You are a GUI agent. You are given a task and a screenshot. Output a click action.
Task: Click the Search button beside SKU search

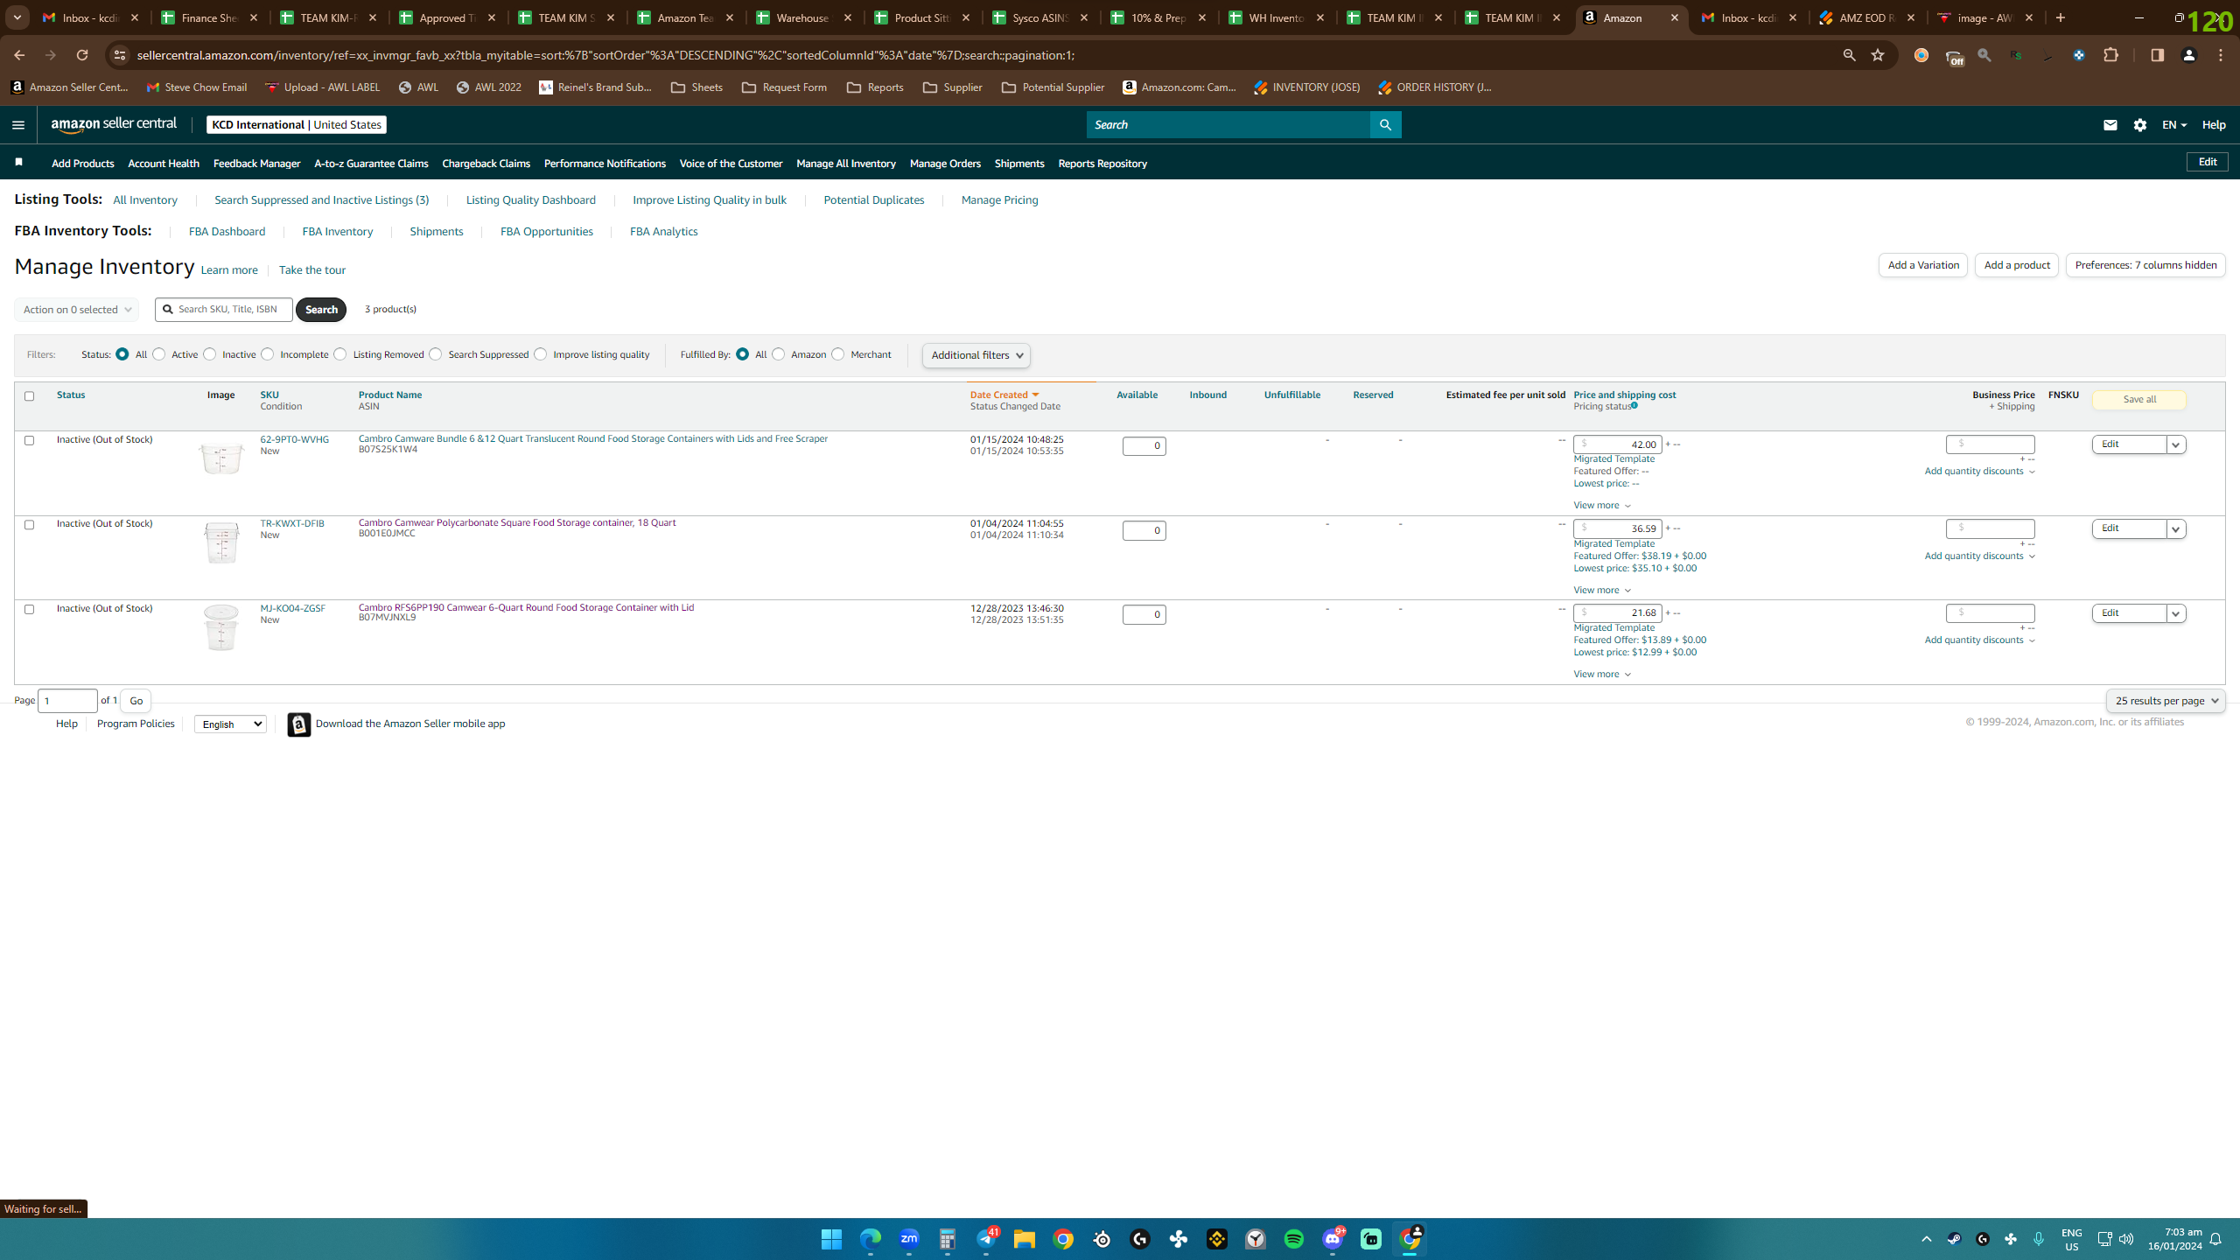321,310
